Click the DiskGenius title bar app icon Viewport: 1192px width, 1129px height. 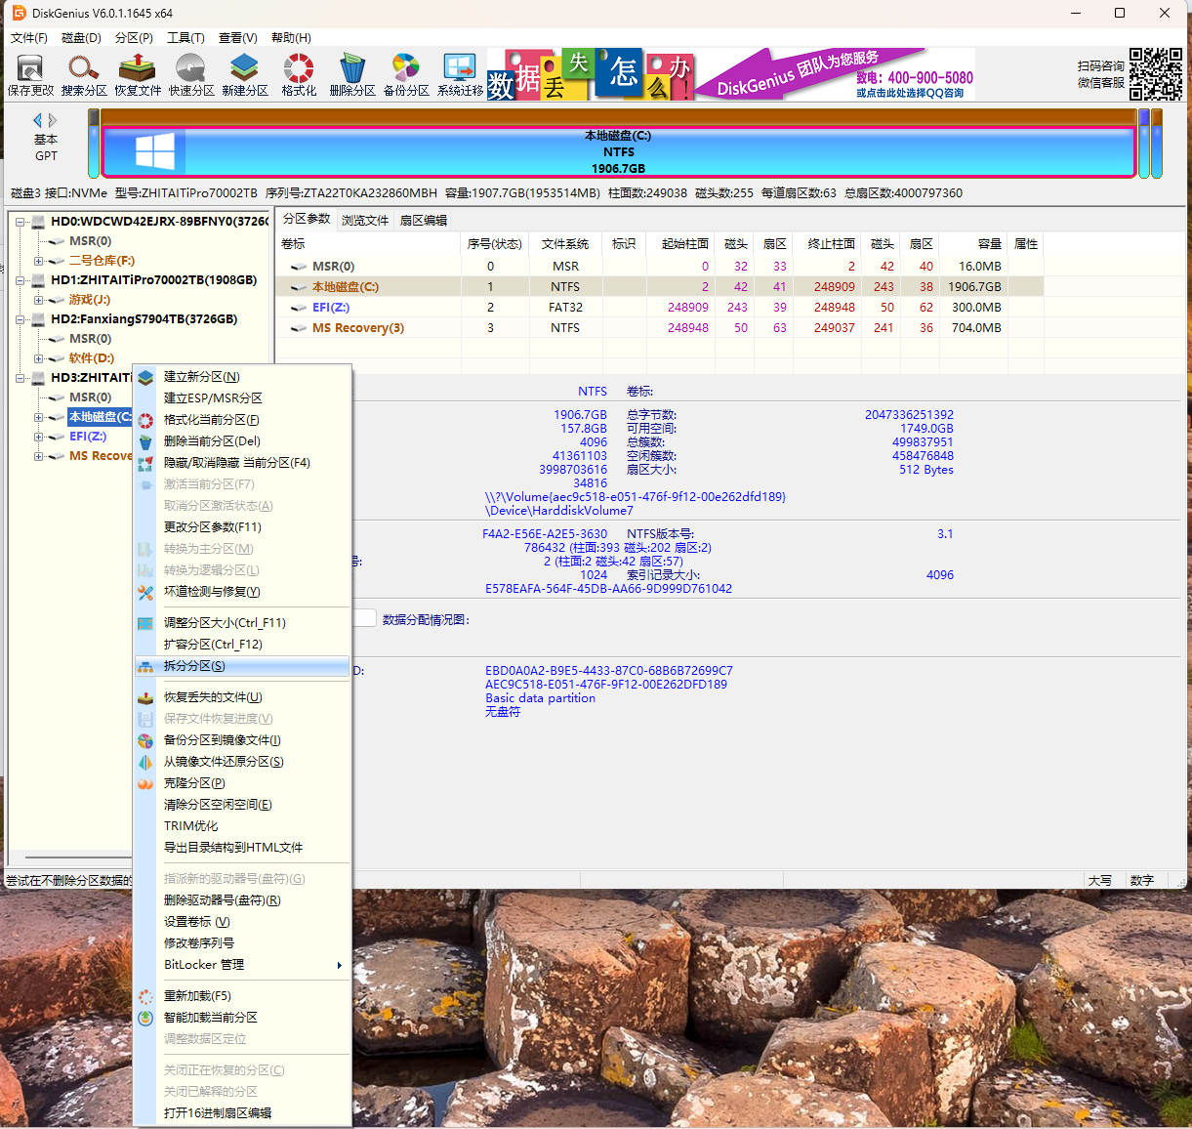19,13
